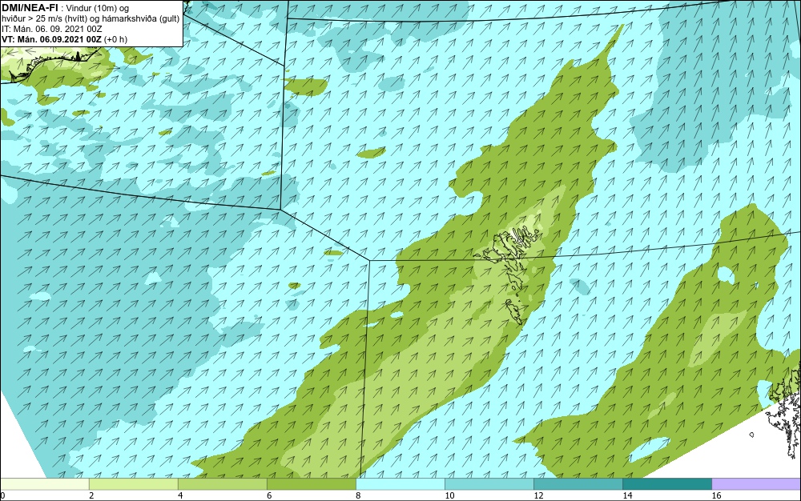Click the 6–8 m/s legend color swatch
The height and width of the screenshot is (501, 801).
[x=312, y=483]
